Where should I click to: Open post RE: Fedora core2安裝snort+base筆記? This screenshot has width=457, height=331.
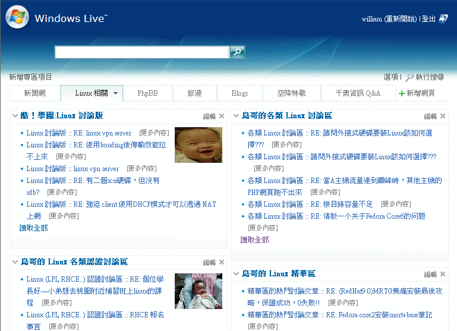point(339,315)
